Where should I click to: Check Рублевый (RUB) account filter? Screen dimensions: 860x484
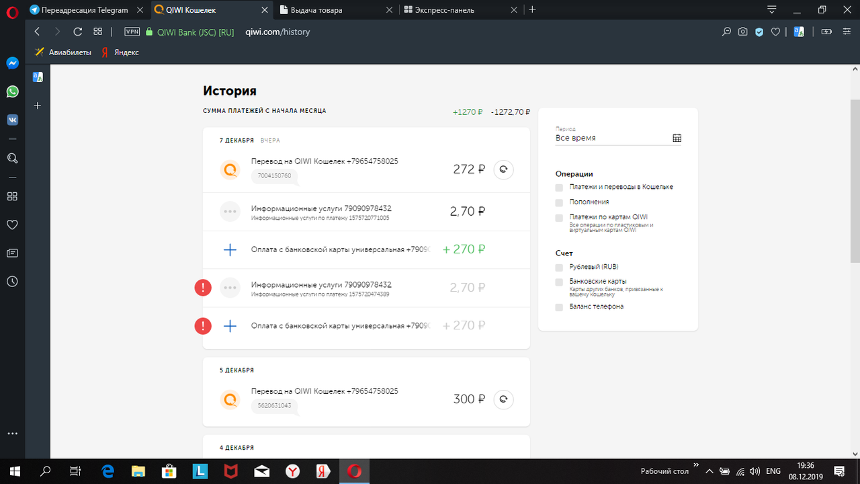[559, 267]
